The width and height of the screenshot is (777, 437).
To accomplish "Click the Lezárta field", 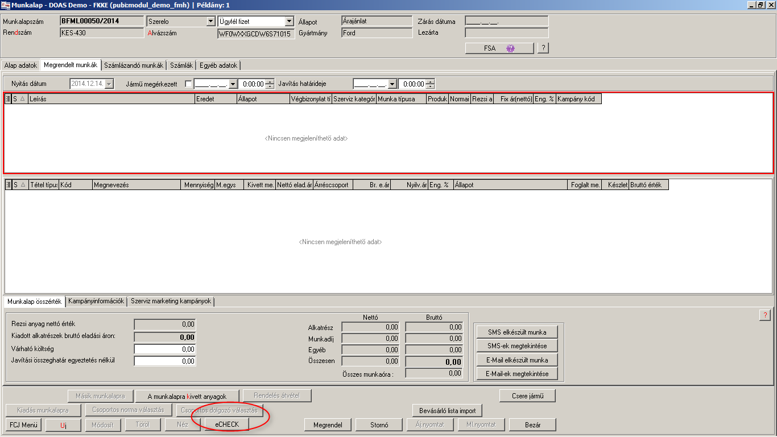I will pyautogui.click(x=507, y=32).
